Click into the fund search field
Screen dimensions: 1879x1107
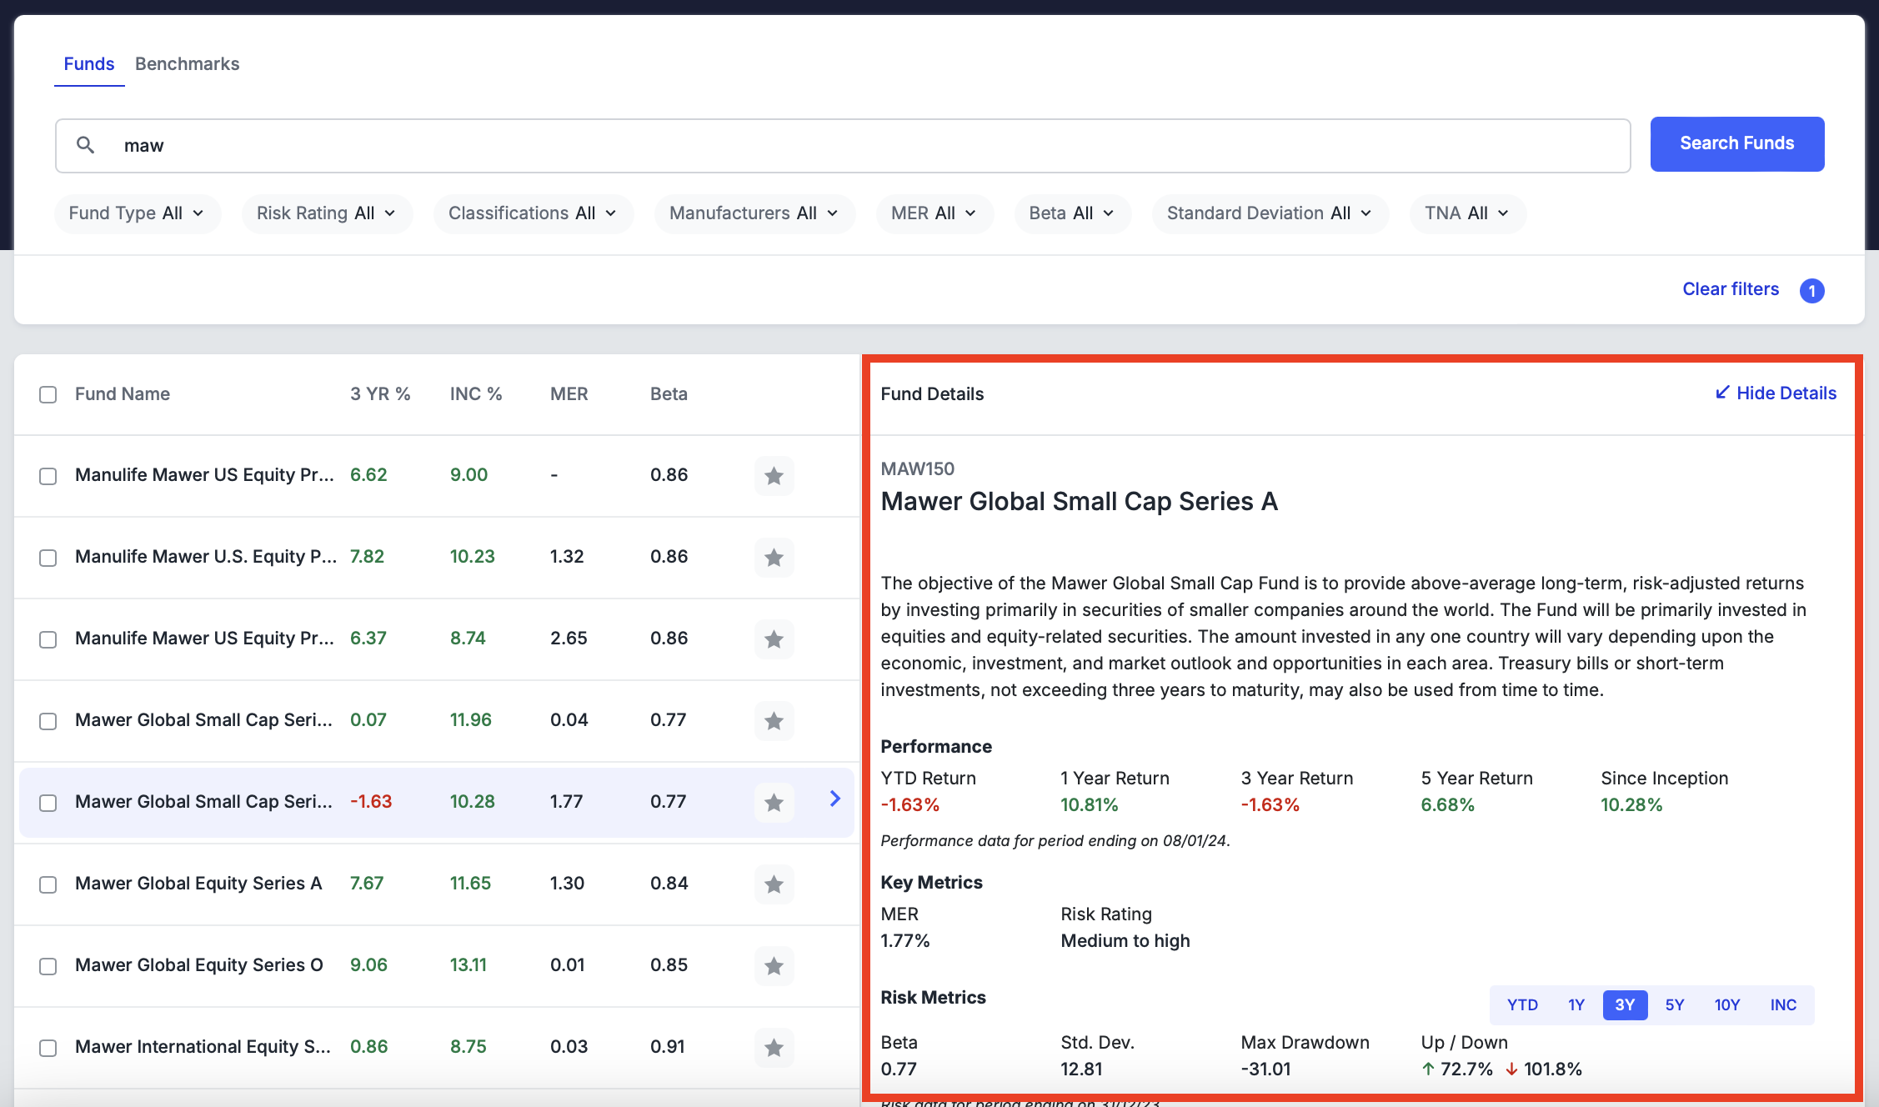[843, 146]
